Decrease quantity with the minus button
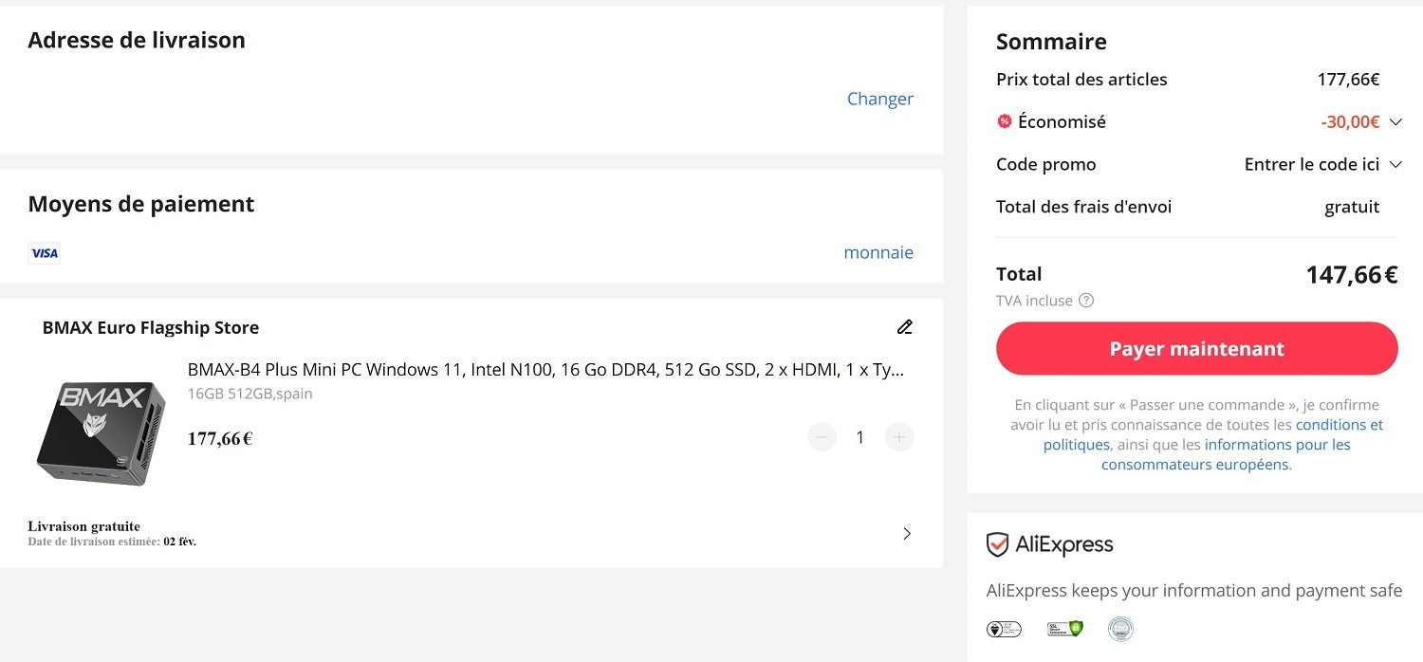 tap(822, 437)
